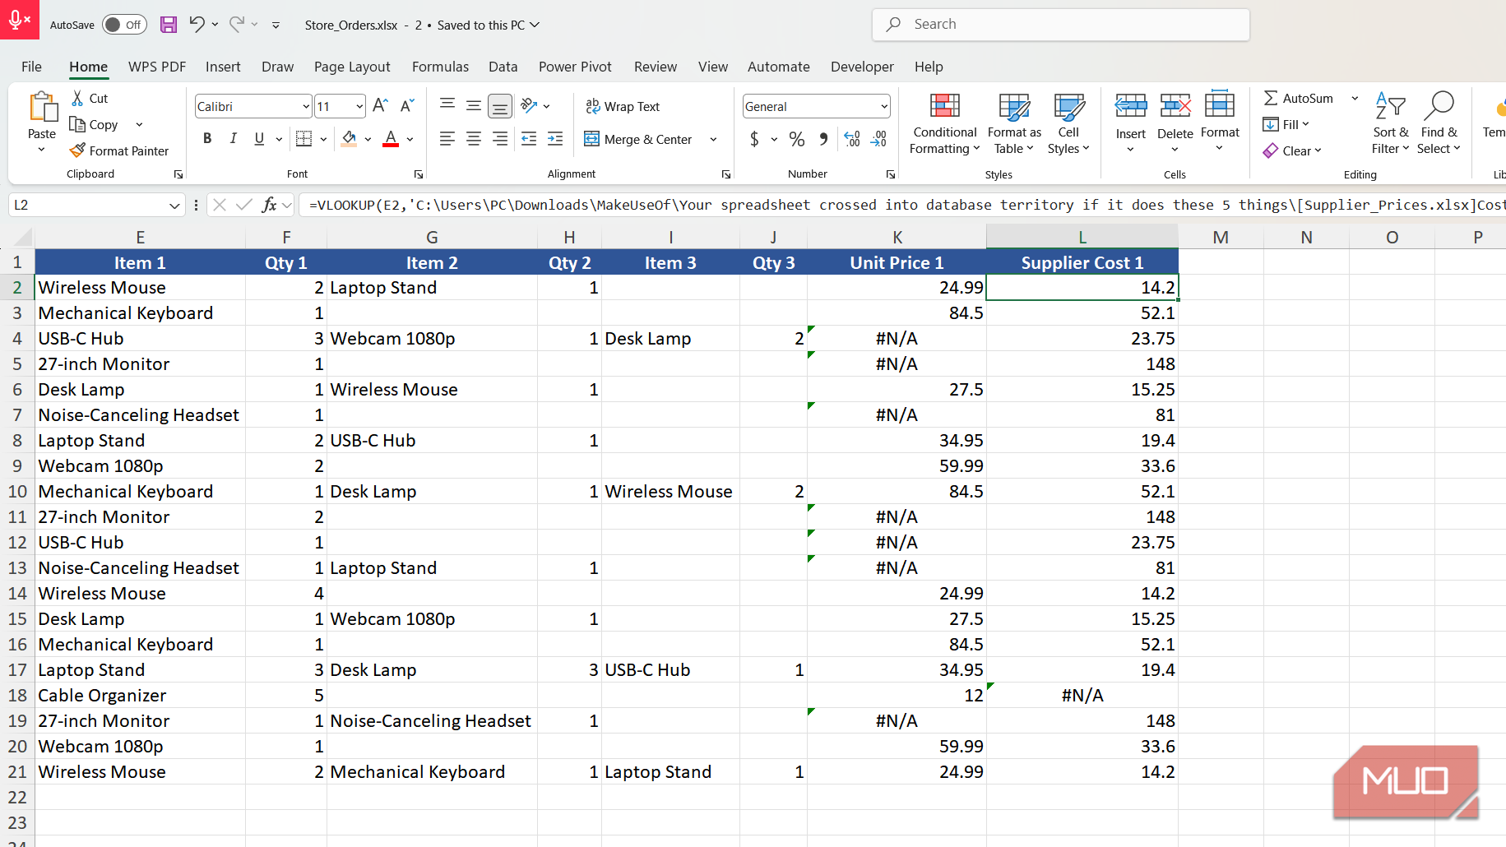The width and height of the screenshot is (1506, 847).
Task: Click Accounting Number Format dollar button
Action: point(754,139)
